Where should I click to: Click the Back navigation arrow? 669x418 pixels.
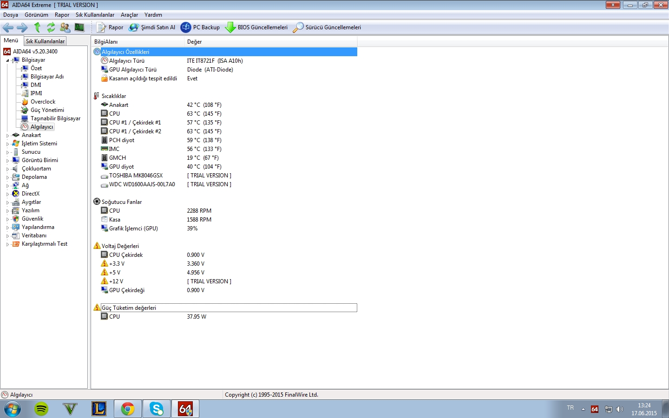click(x=8, y=27)
